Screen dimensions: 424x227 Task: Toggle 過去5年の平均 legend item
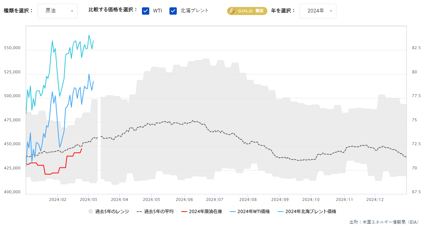(155, 211)
